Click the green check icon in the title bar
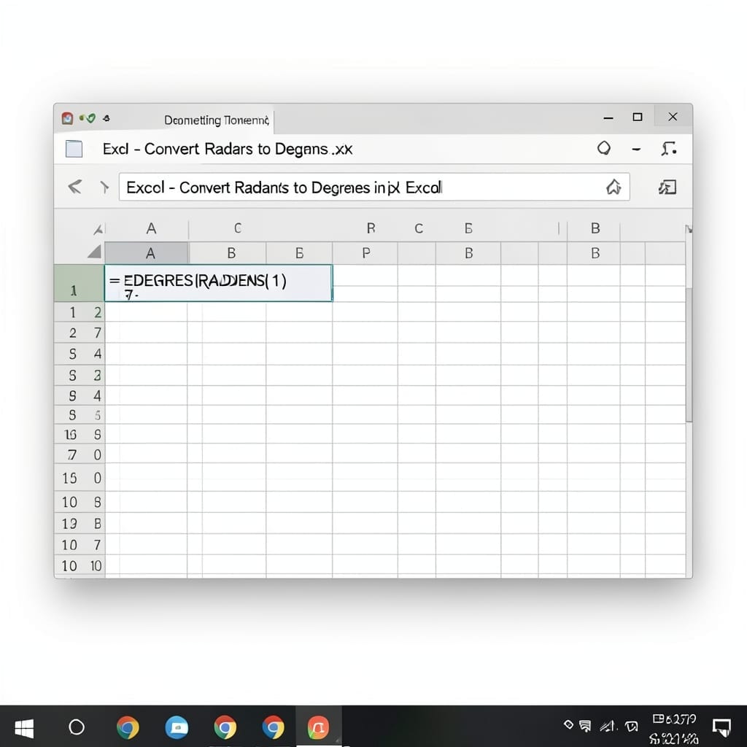Viewport: 747px width, 747px height. click(91, 117)
